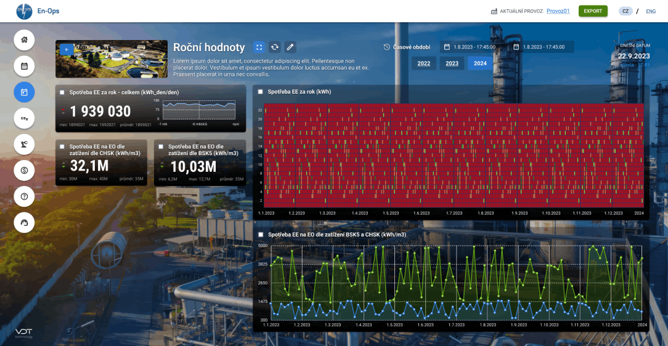Click the En-Ops logo
The width and height of the screenshot is (668, 346).
tap(24, 11)
